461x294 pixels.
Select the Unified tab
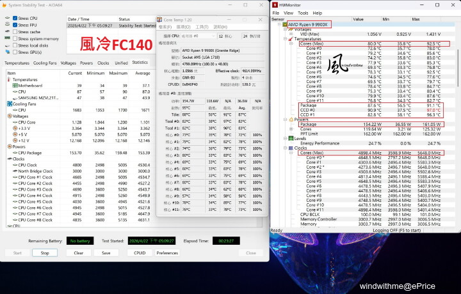[x=121, y=63]
